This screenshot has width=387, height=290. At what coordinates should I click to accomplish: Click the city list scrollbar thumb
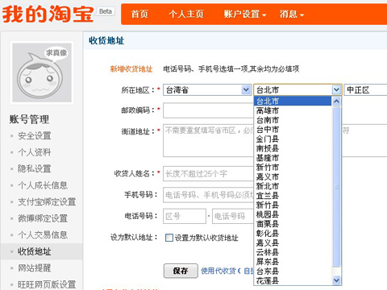[336, 187]
